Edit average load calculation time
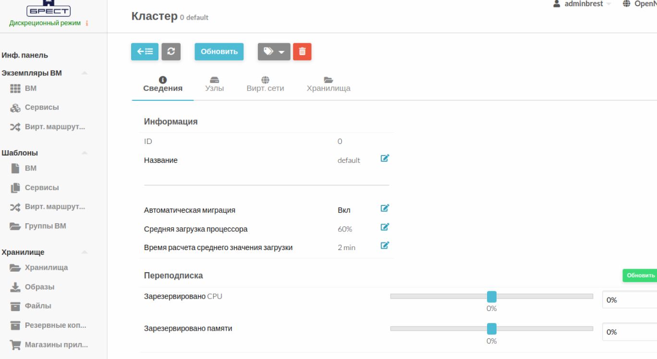657x359 pixels. point(384,246)
